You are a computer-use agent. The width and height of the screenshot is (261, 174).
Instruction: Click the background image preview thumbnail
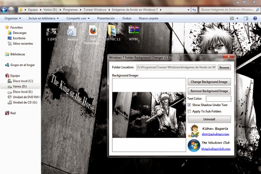[x=149, y=115]
